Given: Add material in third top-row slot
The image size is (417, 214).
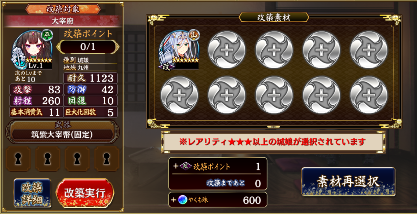Looking at the screenshot, I should pos(274,50).
